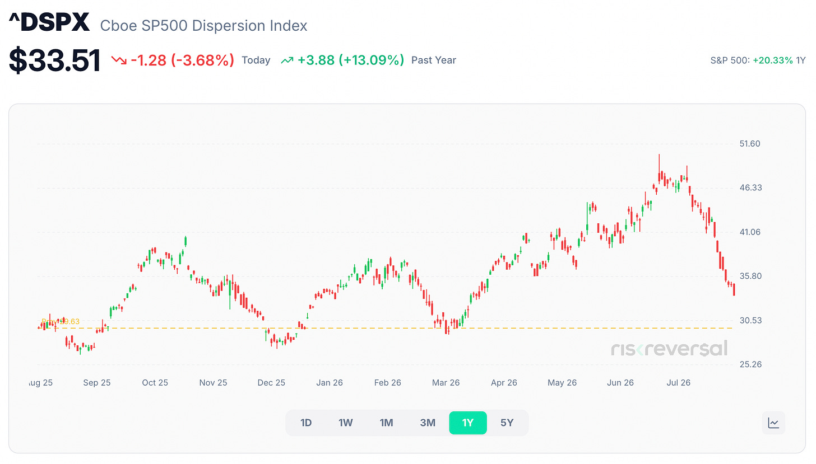Select the 1M time range
Viewport: 816px width, 464px height.
pos(386,423)
